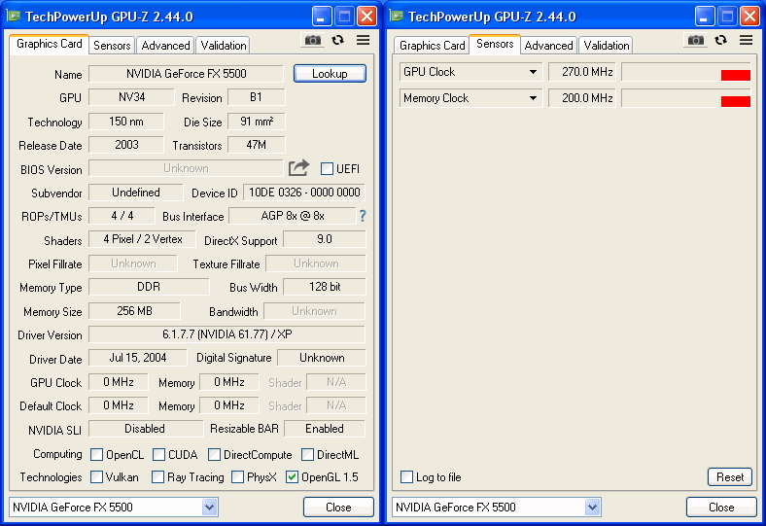Toggle the PhysX checkbox
This screenshot has width=766, height=526.
point(237,477)
